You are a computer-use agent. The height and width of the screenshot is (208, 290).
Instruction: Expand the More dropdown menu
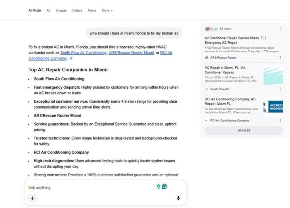(107, 11)
